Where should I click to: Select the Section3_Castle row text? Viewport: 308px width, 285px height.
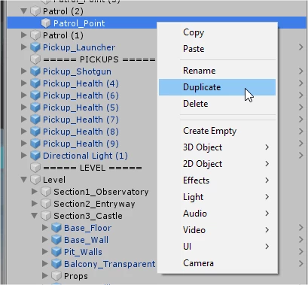tap(88, 216)
